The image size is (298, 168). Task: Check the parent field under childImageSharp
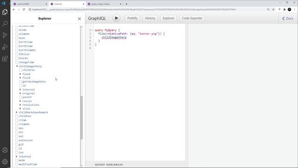pyautogui.click(x=20, y=97)
